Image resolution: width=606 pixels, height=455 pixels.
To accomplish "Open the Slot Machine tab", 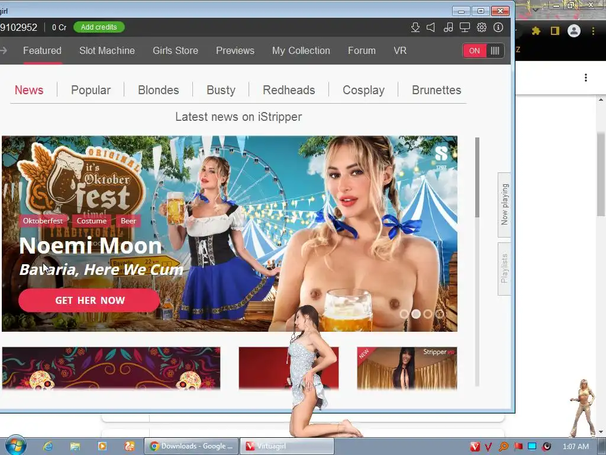I will click(x=107, y=51).
